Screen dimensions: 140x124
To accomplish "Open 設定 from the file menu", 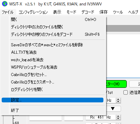I will click(x=53, y=100).
